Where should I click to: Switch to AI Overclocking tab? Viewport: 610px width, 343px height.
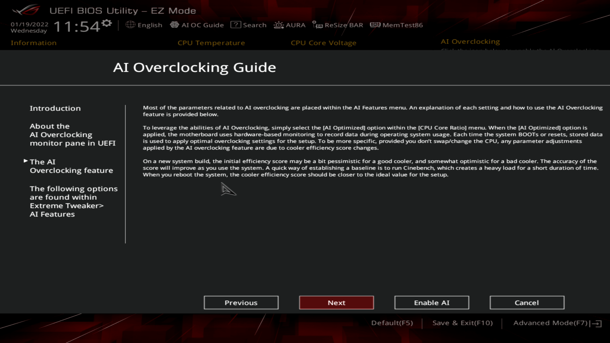coord(470,41)
